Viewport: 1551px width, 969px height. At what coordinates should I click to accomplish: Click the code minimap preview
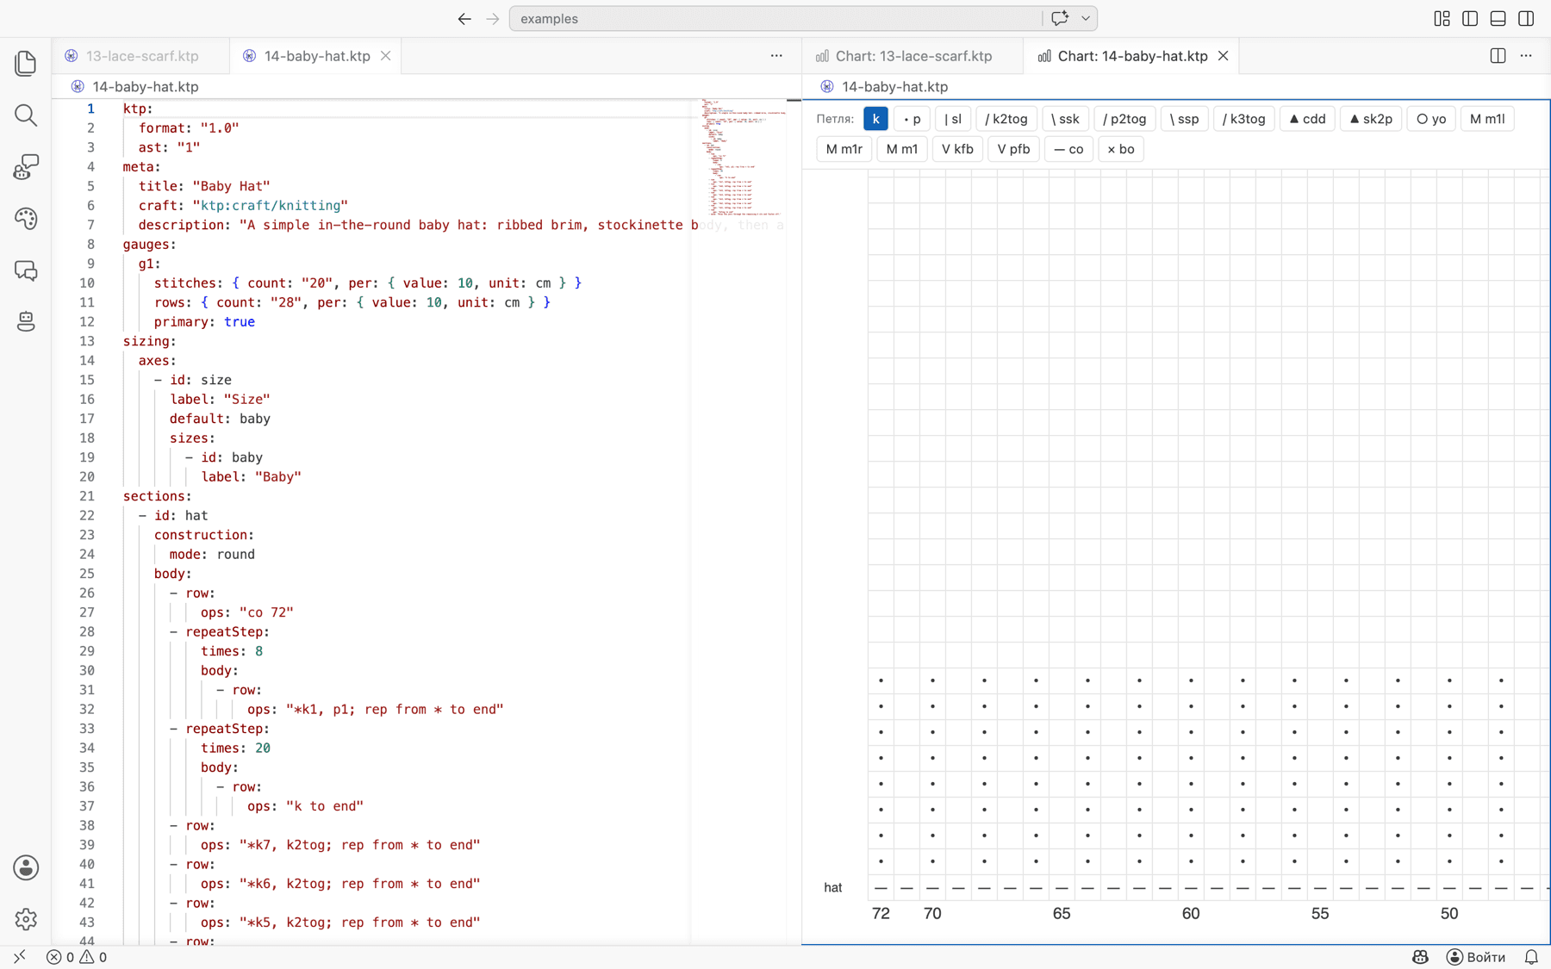click(x=741, y=157)
